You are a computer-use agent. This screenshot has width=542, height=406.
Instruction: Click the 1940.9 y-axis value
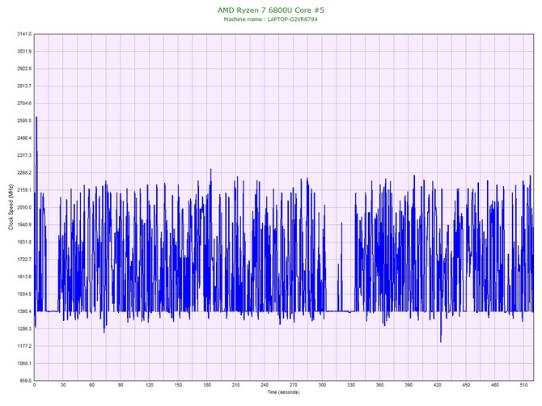24,225
